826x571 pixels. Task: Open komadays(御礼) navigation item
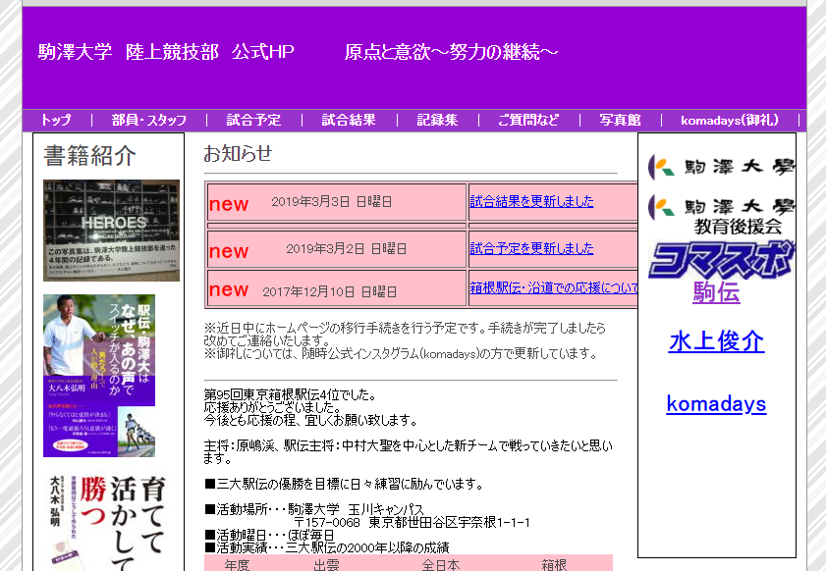[x=730, y=120]
